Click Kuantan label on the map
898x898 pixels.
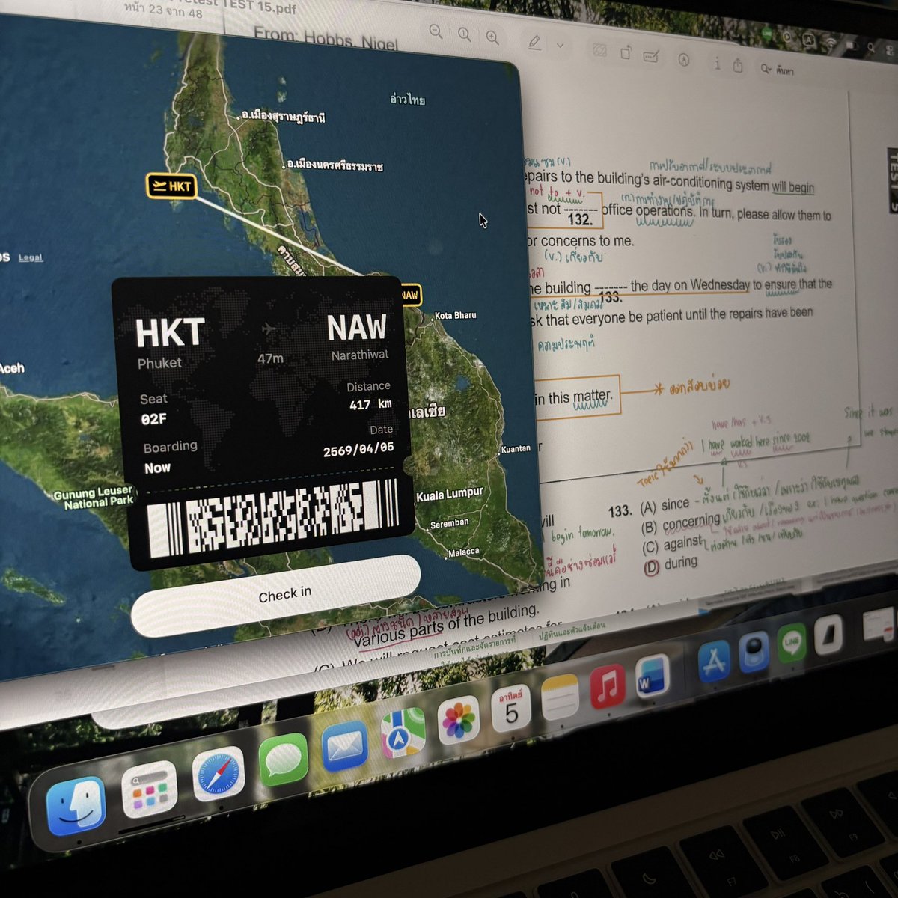click(516, 448)
